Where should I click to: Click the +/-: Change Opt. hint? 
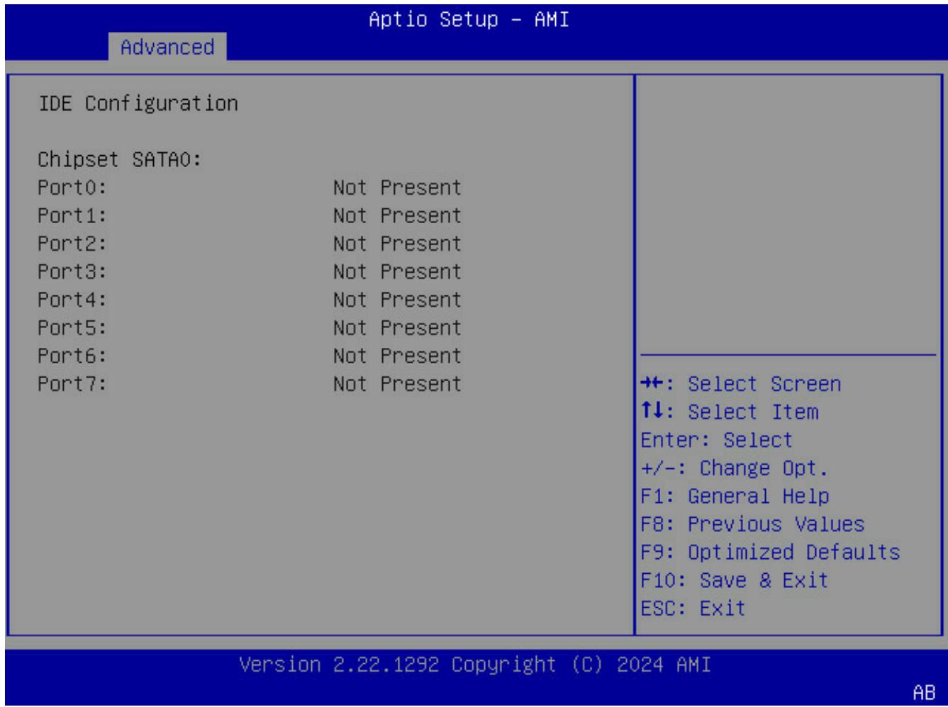pos(735,468)
